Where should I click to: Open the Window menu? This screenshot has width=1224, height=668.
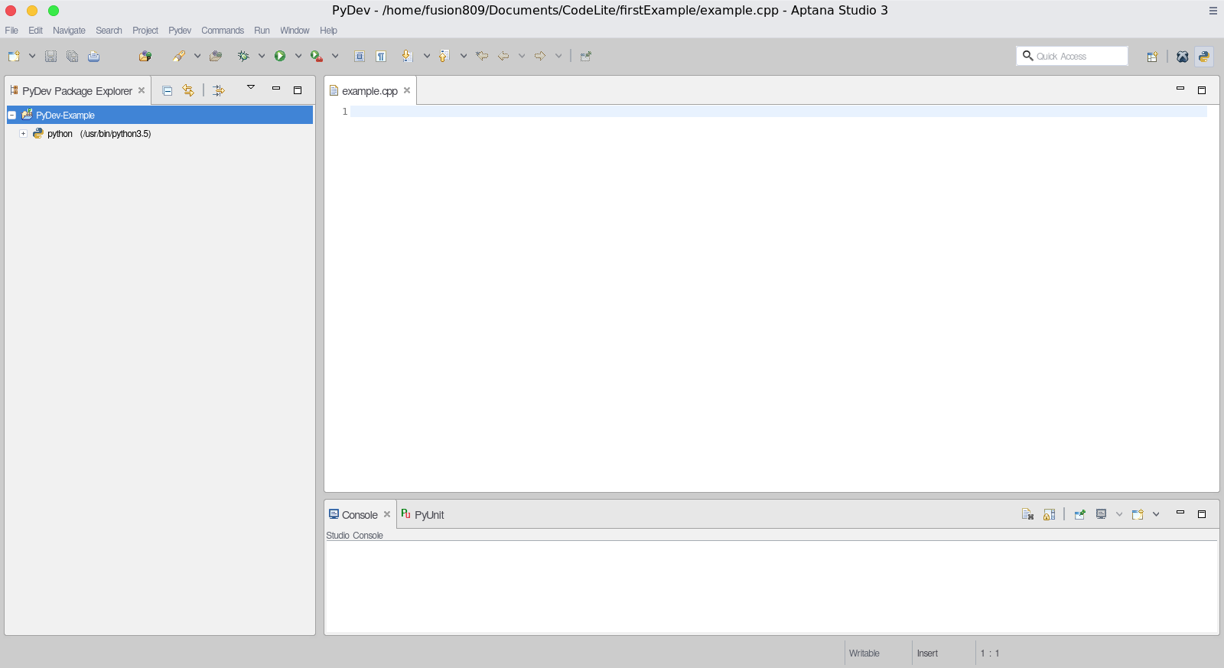pos(295,31)
